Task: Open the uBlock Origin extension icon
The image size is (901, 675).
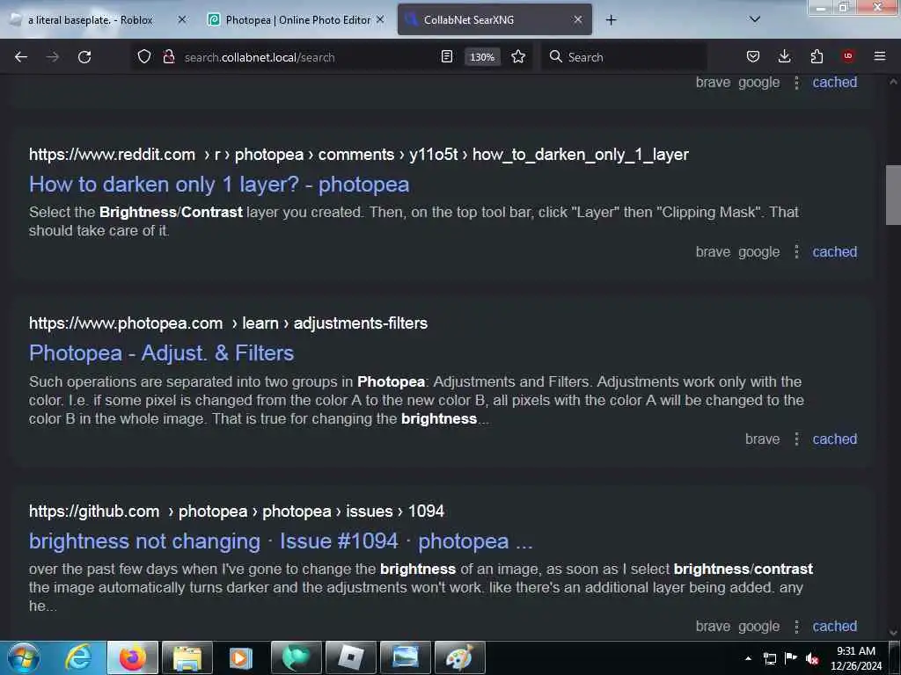Action: [848, 56]
